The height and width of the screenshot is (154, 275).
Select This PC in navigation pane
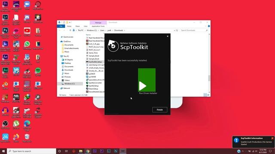tap(66, 56)
